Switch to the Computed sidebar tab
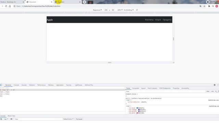This screenshot has height=123, width=219. tap(136, 88)
